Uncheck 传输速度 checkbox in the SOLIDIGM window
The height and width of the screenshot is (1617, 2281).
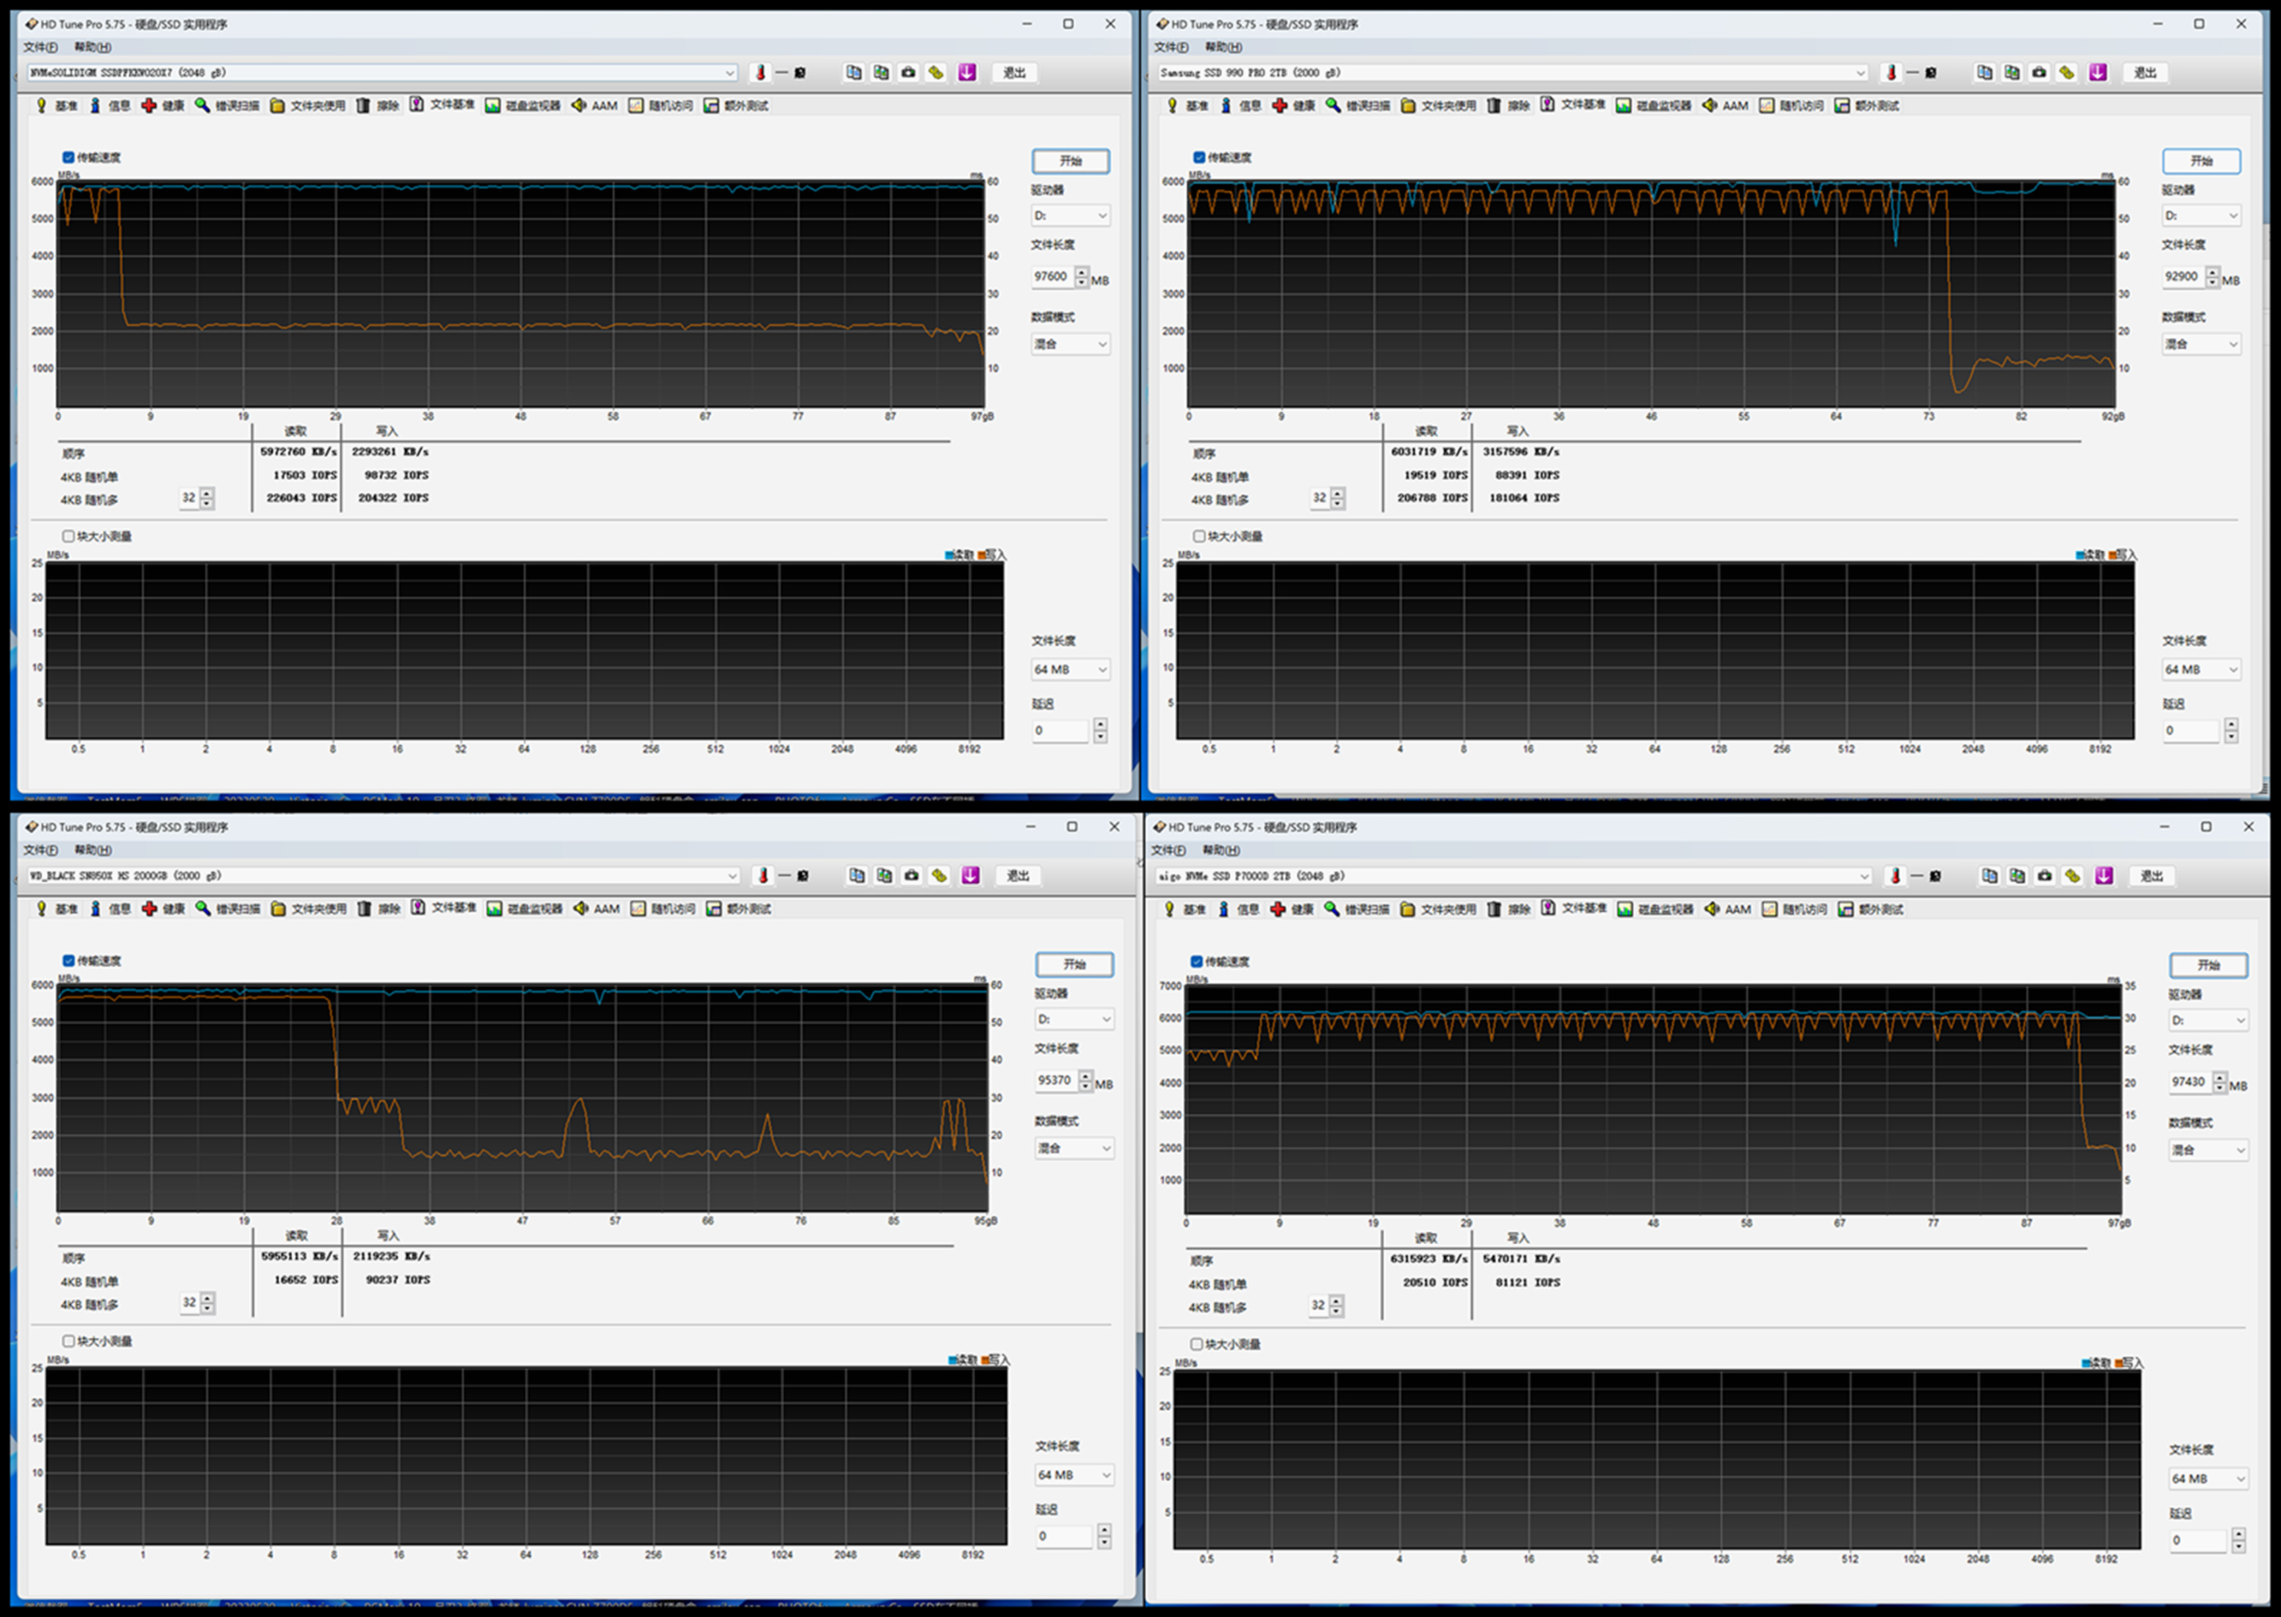click(x=69, y=158)
